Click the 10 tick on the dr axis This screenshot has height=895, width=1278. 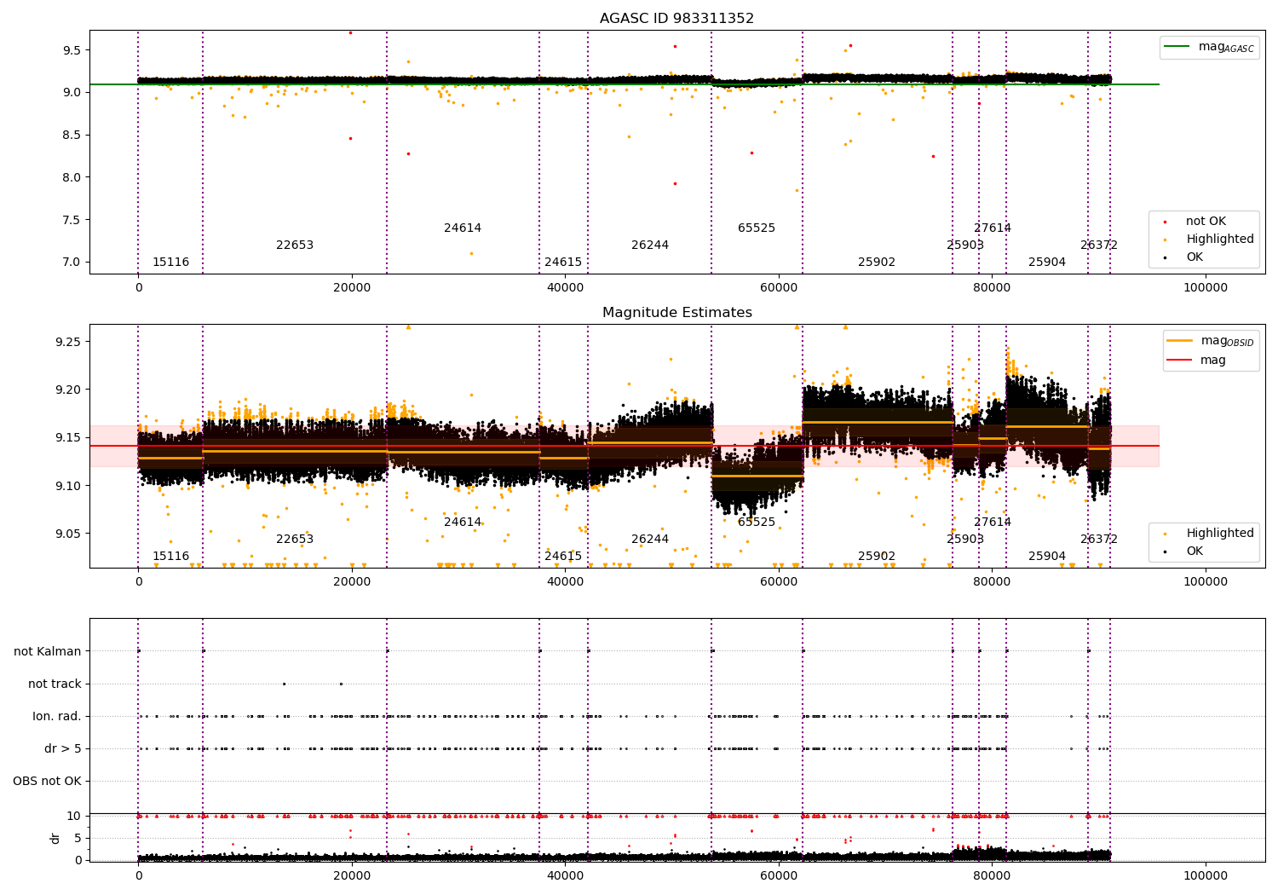tap(74, 817)
